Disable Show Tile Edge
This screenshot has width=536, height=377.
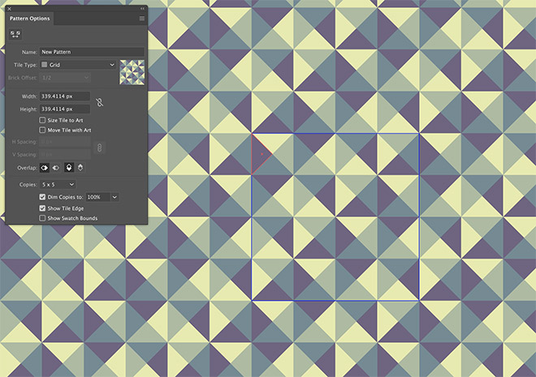43,208
